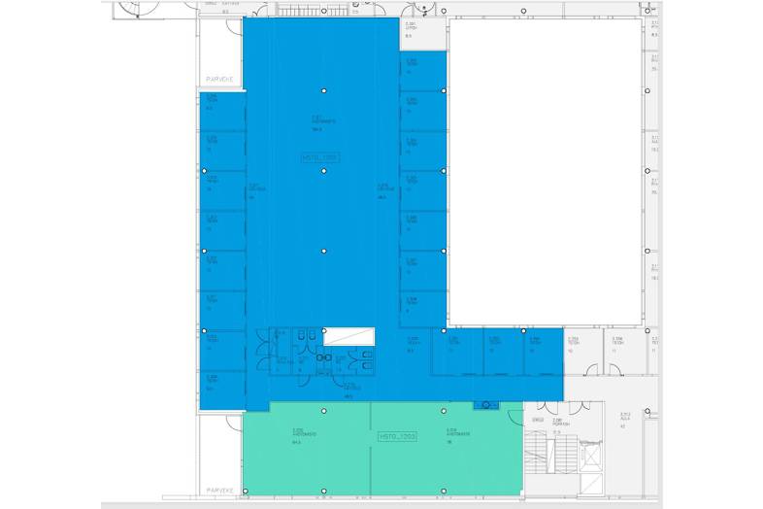Click the lower PARVEKE balcony label
Screen dimensions: 763x509
217,491
